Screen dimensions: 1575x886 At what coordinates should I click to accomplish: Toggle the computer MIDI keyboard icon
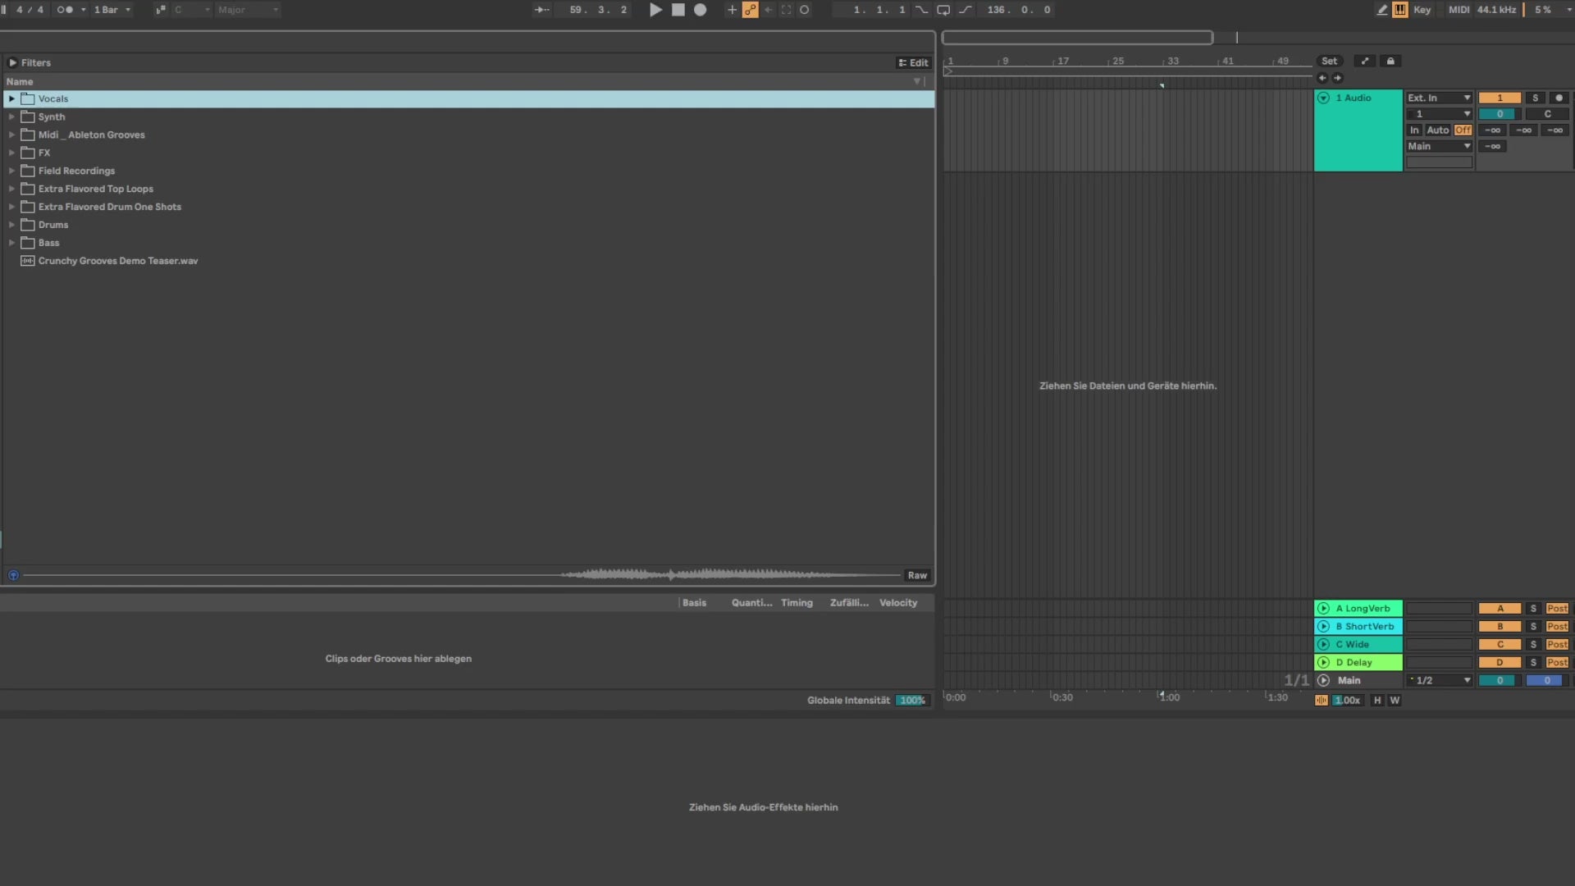[x=1400, y=10]
